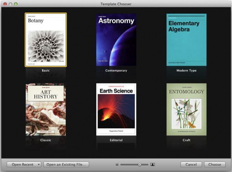Click the 'Contemporary' template label

coord(116,70)
